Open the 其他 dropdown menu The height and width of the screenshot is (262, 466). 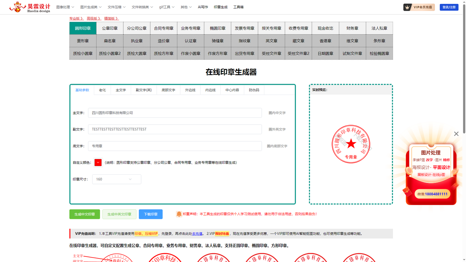[x=186, y=7]
